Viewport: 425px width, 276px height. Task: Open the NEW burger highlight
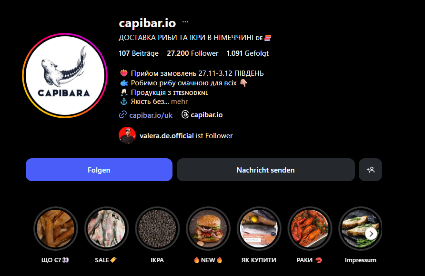coord(208,228)
